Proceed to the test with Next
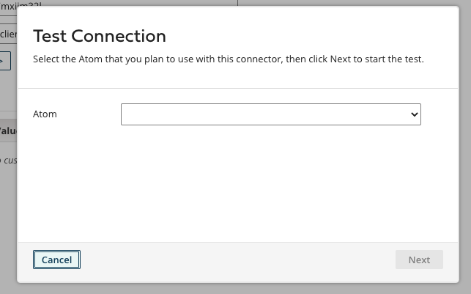Image resolution: width=471 pixels, height=294 pixels. (x=419, y=260)
